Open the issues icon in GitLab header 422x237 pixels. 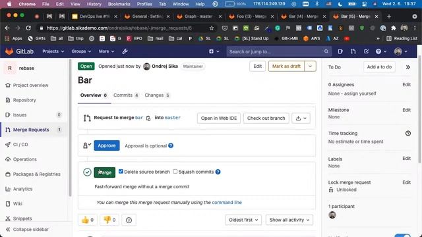[x=340, y=51]
